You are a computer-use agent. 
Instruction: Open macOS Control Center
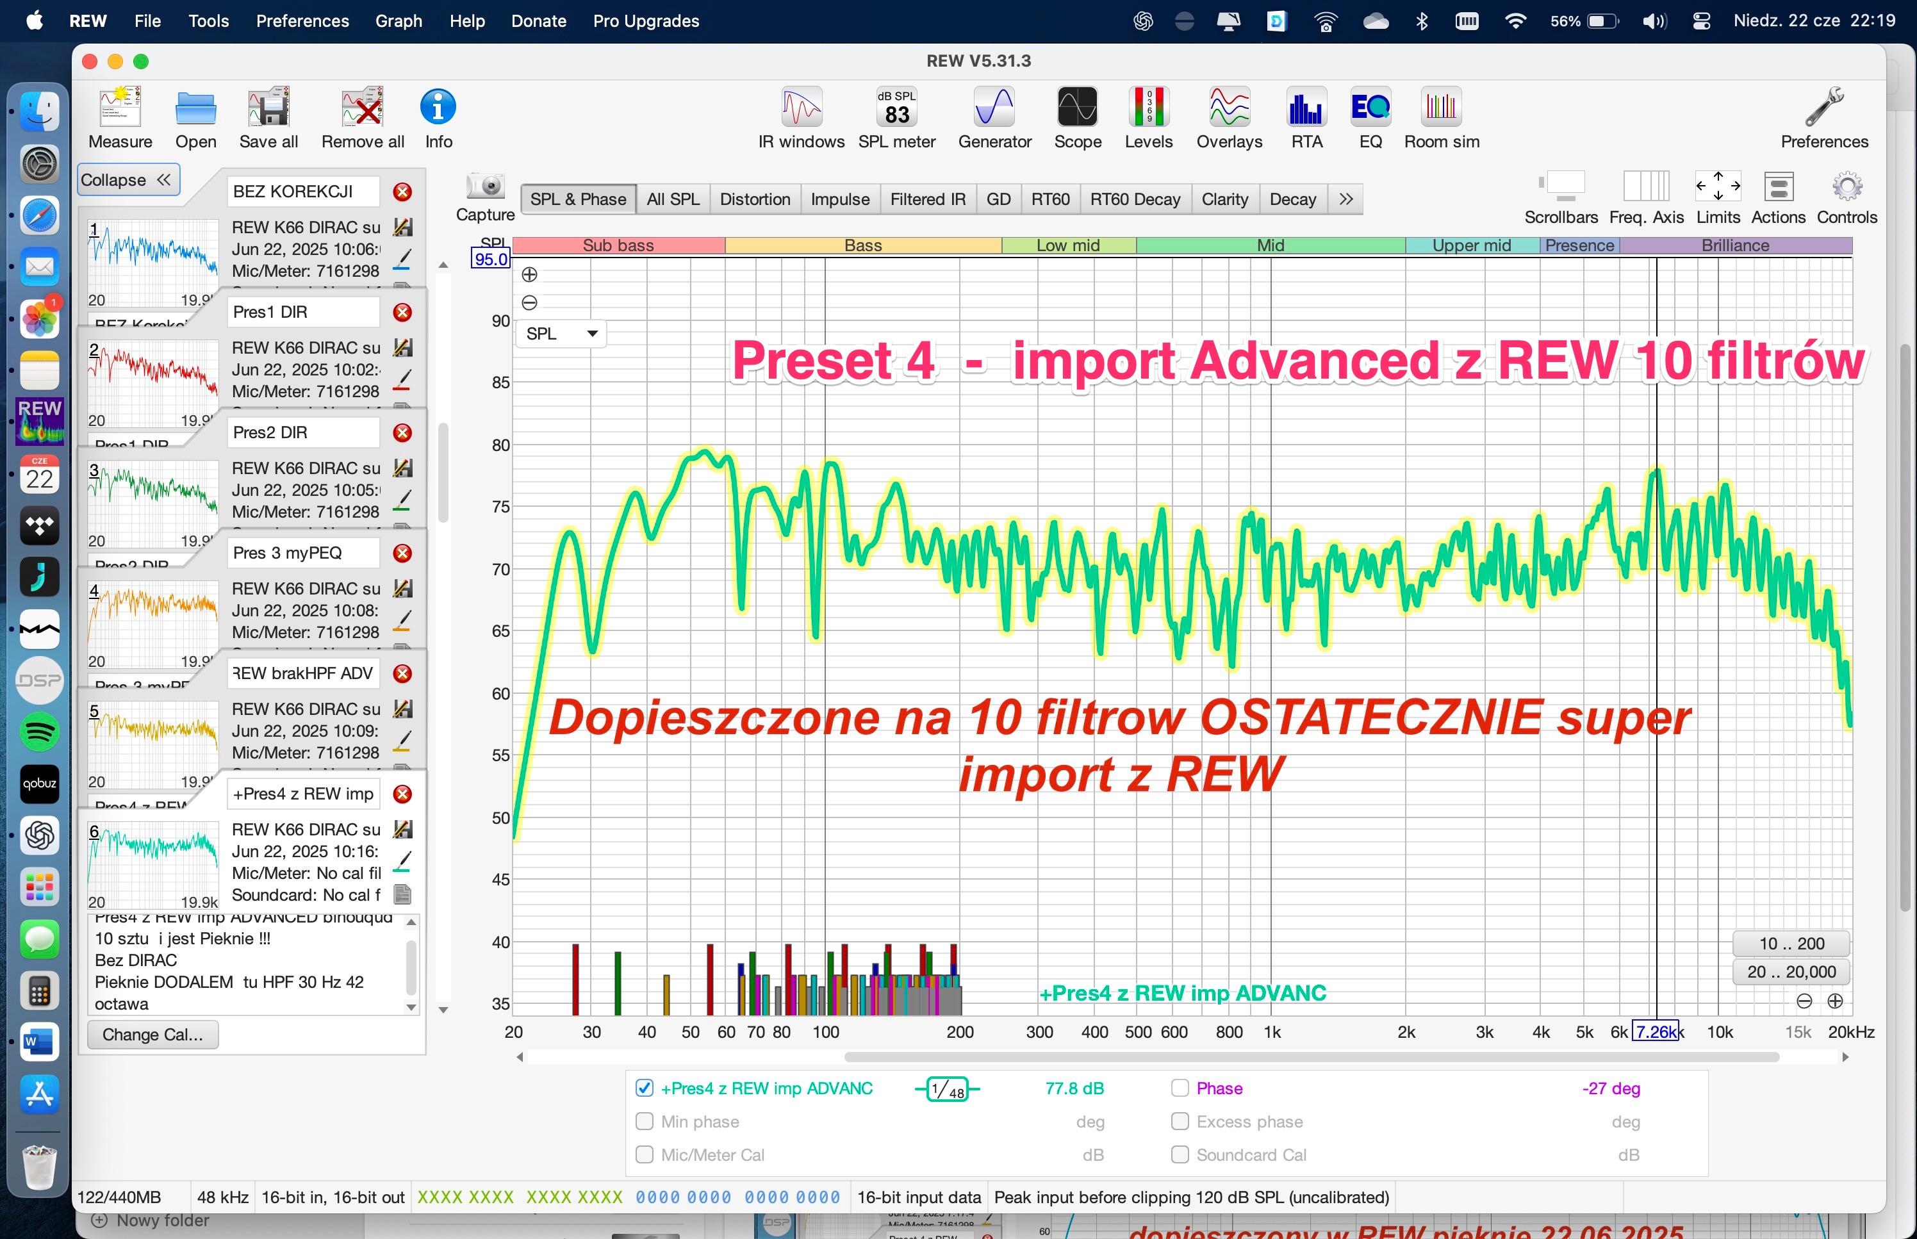[x=1702, y=21]
